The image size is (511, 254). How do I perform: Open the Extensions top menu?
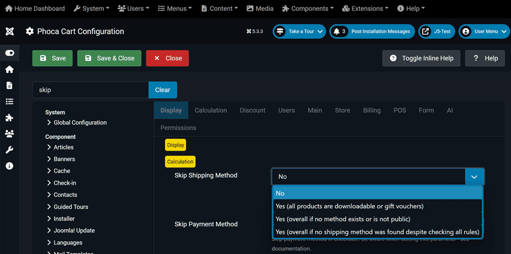tap(365, 8)
